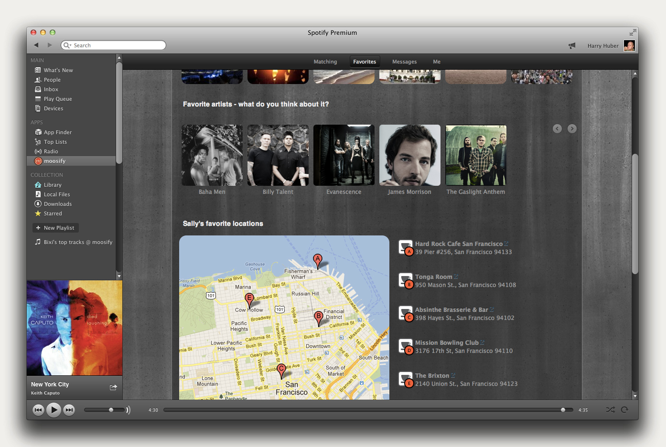Click map pin E at Cow Hollow

(x=249, y=300)
